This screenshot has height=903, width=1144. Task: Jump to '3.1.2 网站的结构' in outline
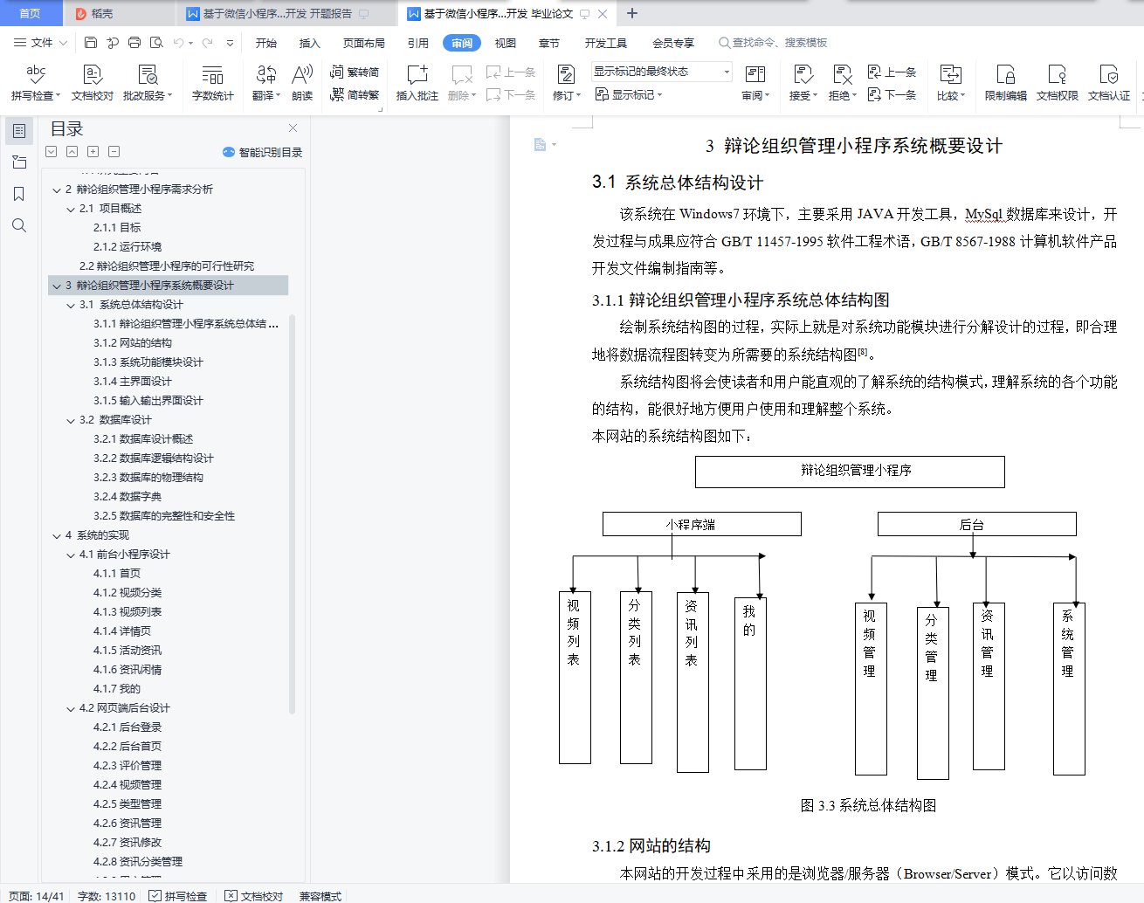[133, 343]
